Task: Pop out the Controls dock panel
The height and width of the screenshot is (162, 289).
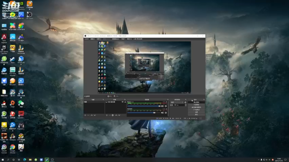Action: click(x=204, y=100)
